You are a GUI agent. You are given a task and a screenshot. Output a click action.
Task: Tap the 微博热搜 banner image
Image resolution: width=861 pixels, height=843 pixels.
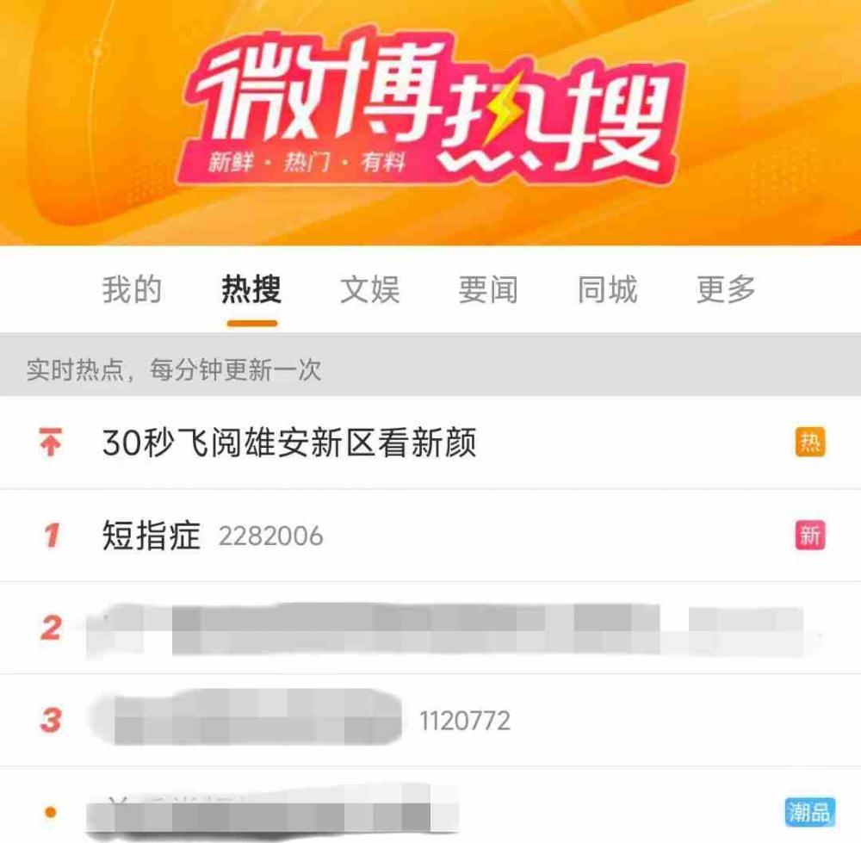[430, 122]
